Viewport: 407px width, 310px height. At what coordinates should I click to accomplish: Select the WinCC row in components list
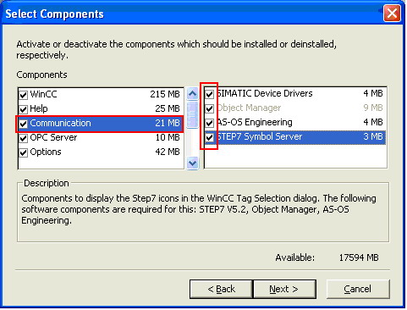click(101, 94)
